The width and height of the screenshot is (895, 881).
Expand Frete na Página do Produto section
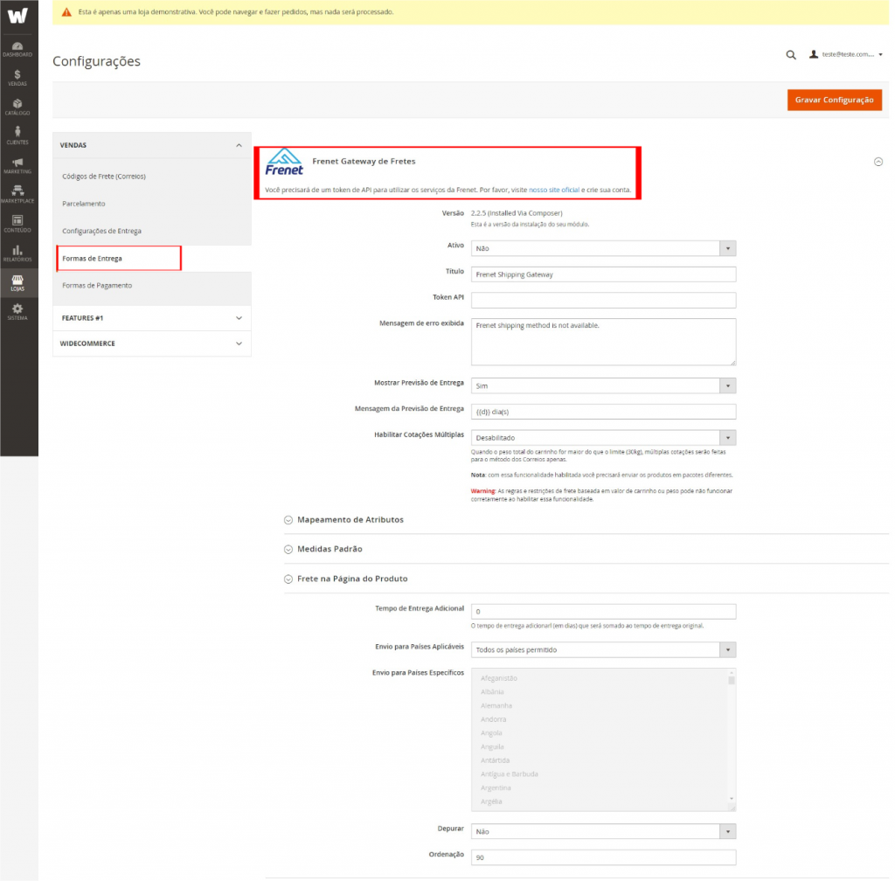click(x=346, y=579)
